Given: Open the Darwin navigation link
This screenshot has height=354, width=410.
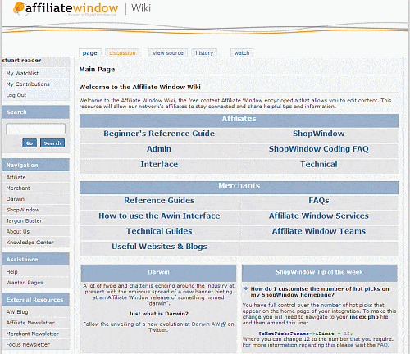Looking at the screenshot, I should (x=16, y=199).
